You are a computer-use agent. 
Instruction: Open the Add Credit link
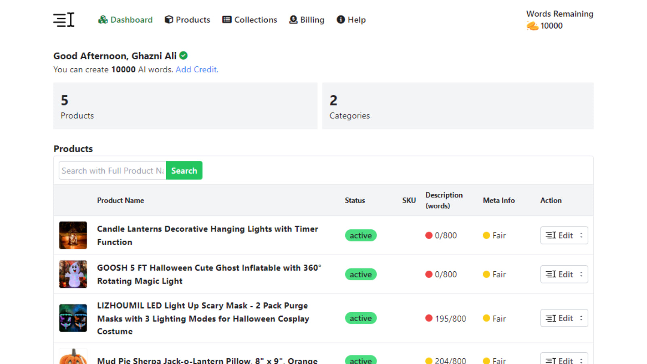pyautogui.click(x=197, y=69)
